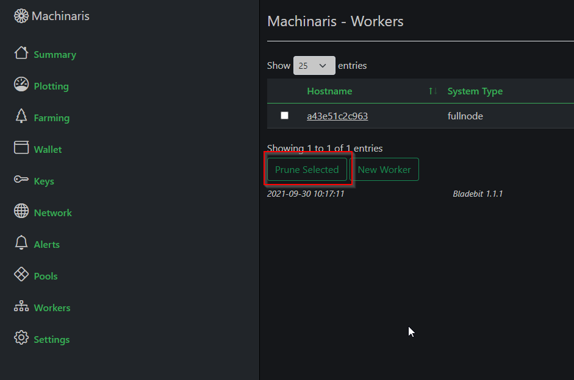Click the Machinaris logo icon
574x380 pixels.
click(x=21, y=16)
